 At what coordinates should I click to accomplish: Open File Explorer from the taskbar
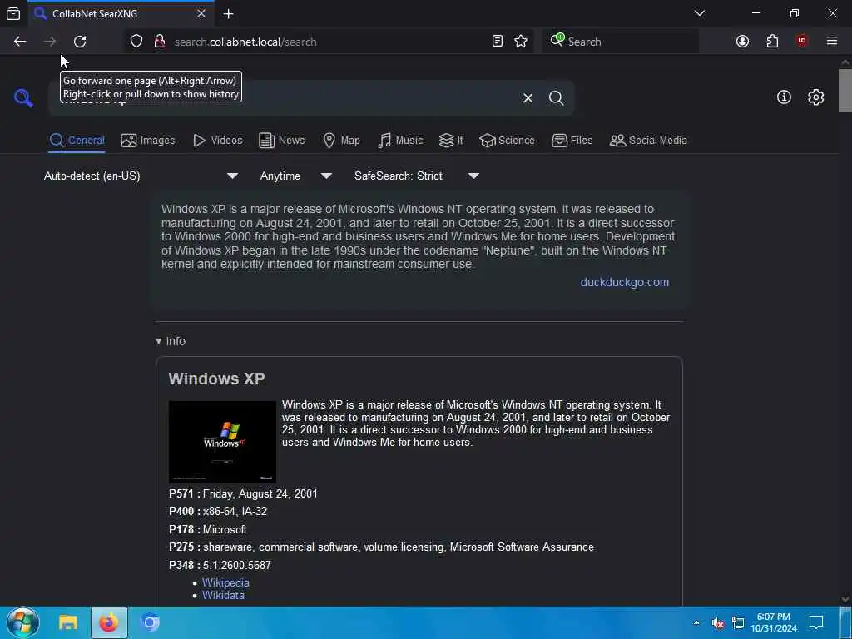coord(68,622)
